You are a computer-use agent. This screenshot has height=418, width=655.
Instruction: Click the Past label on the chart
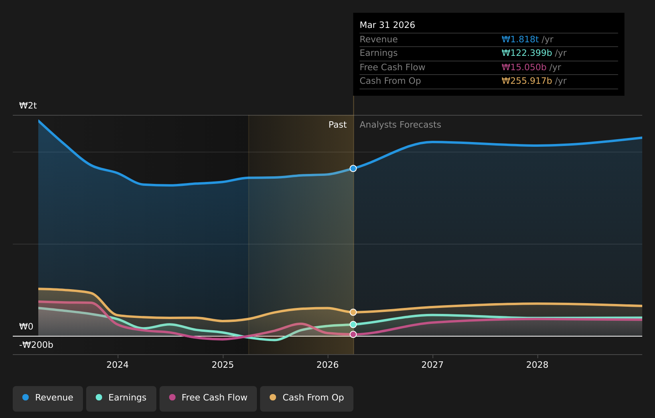[x=337, y=124]
